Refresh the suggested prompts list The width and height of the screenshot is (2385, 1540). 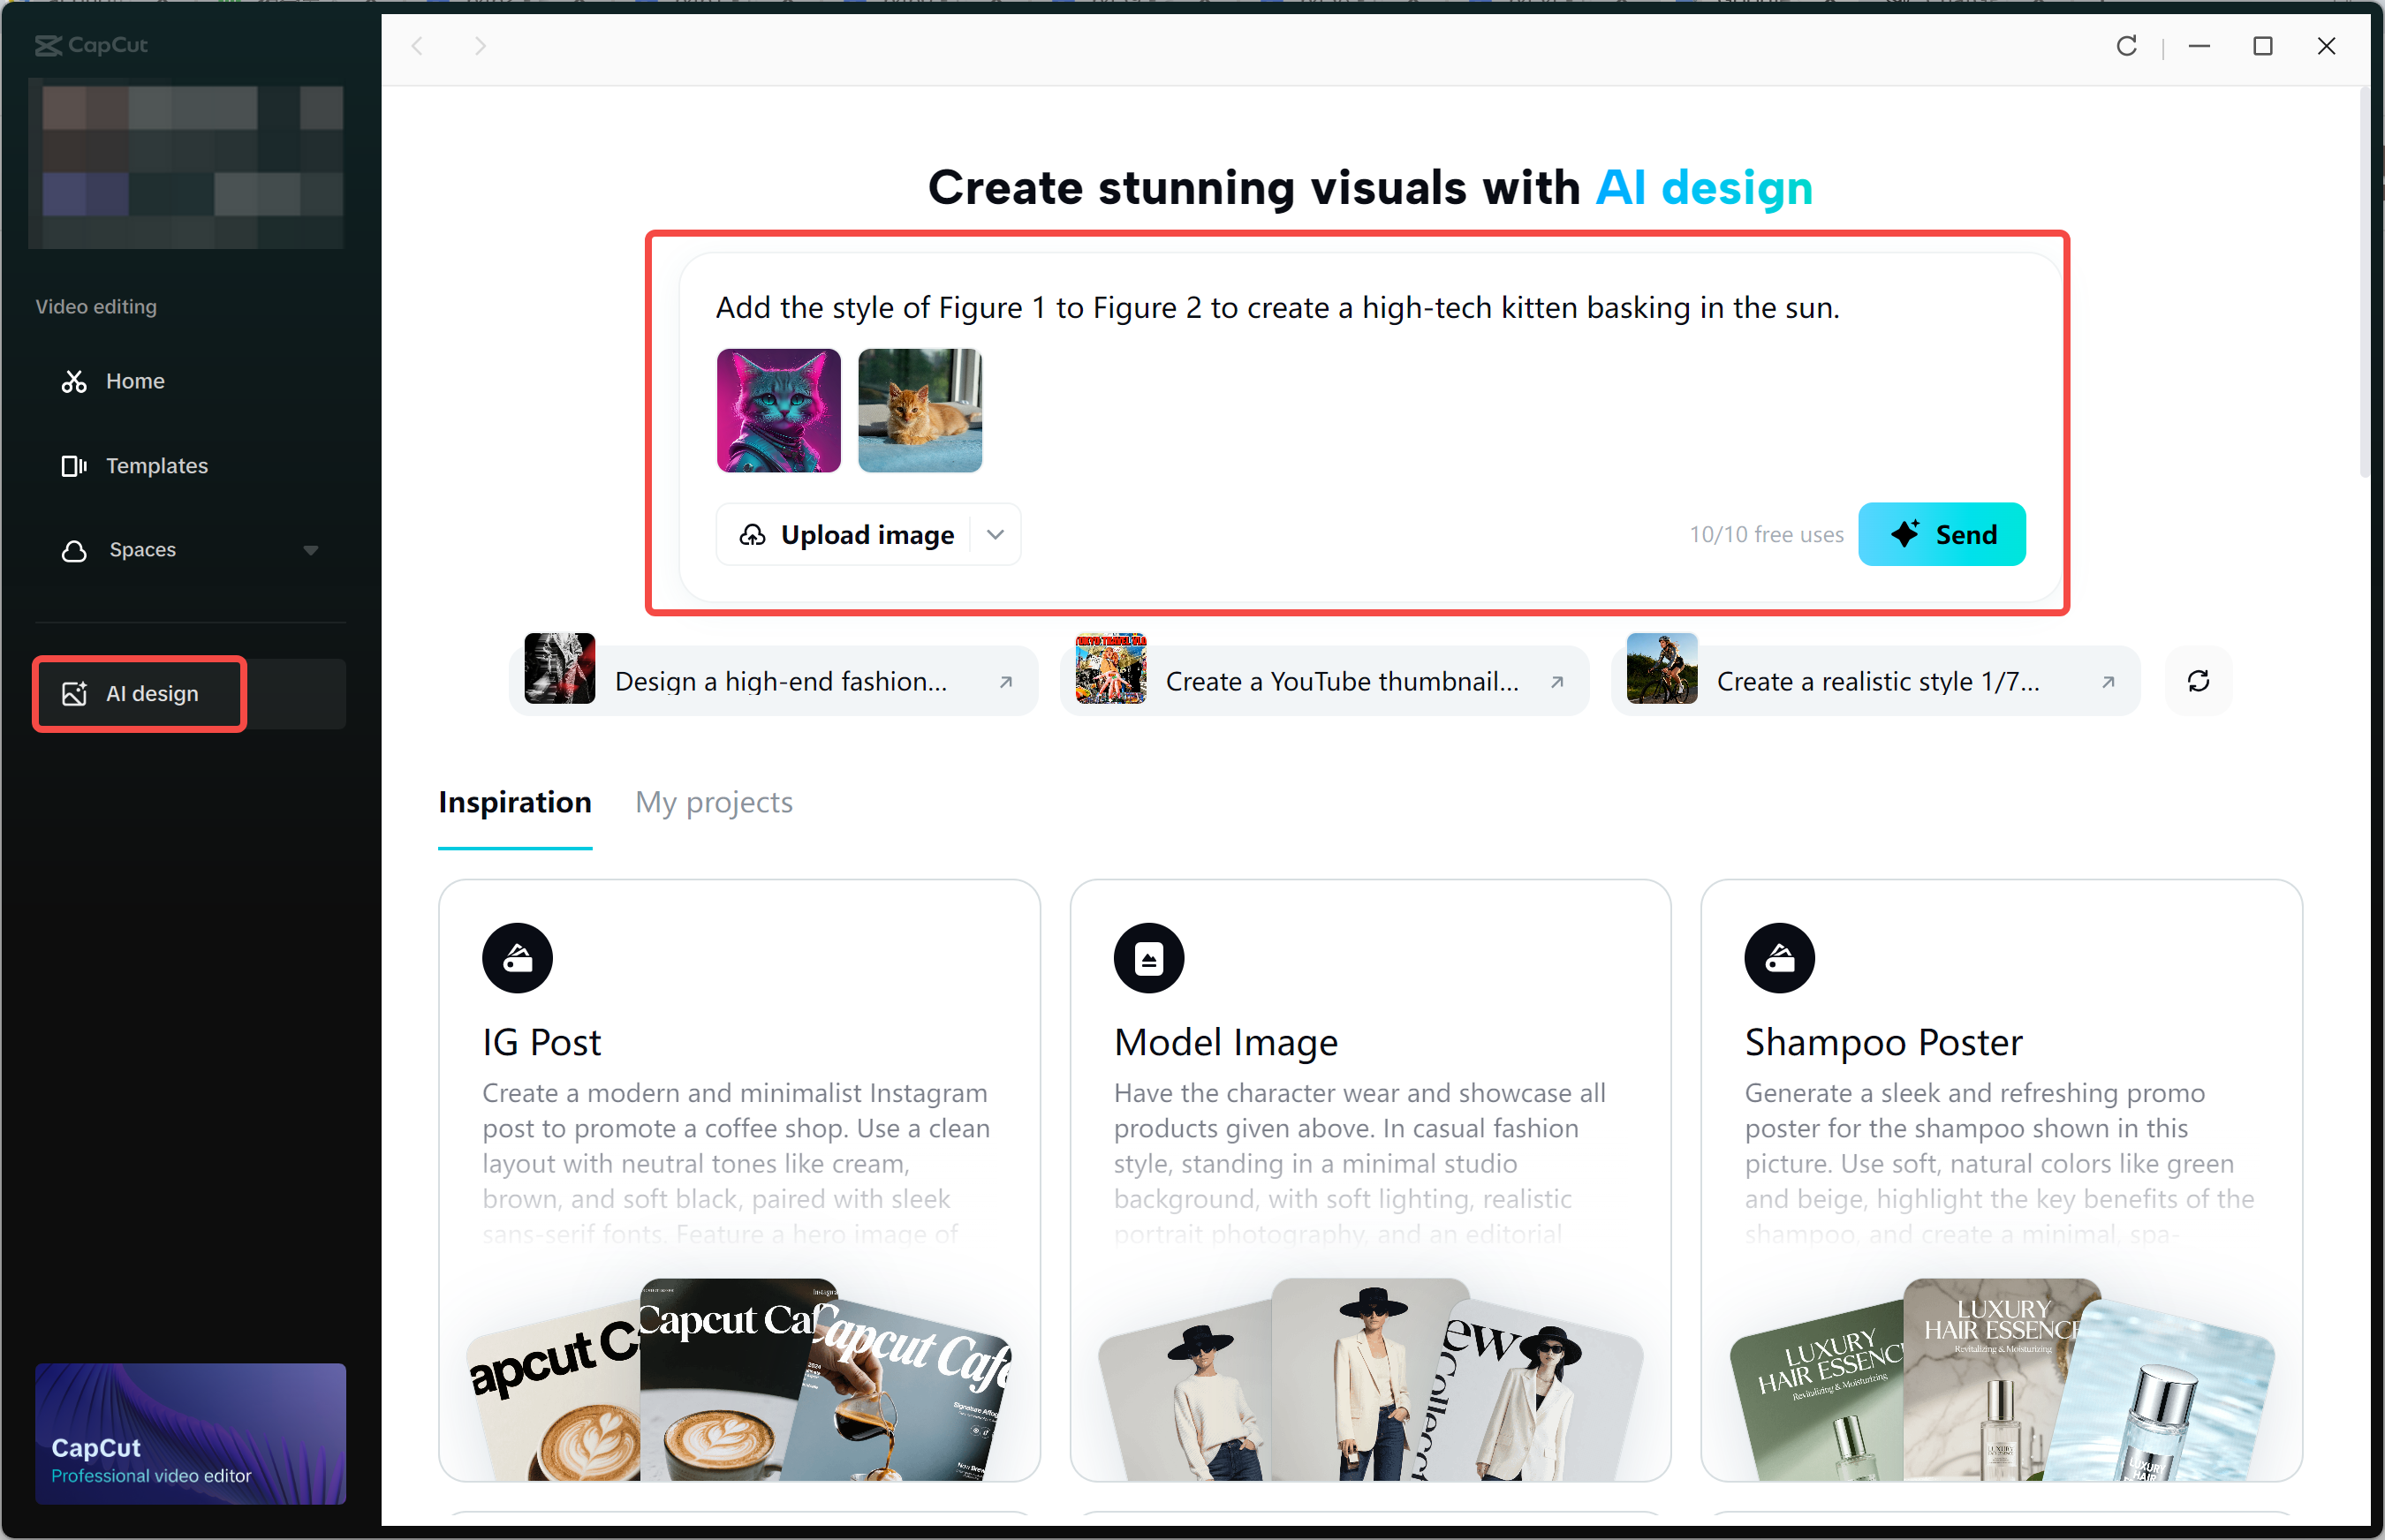(2198, 682)
